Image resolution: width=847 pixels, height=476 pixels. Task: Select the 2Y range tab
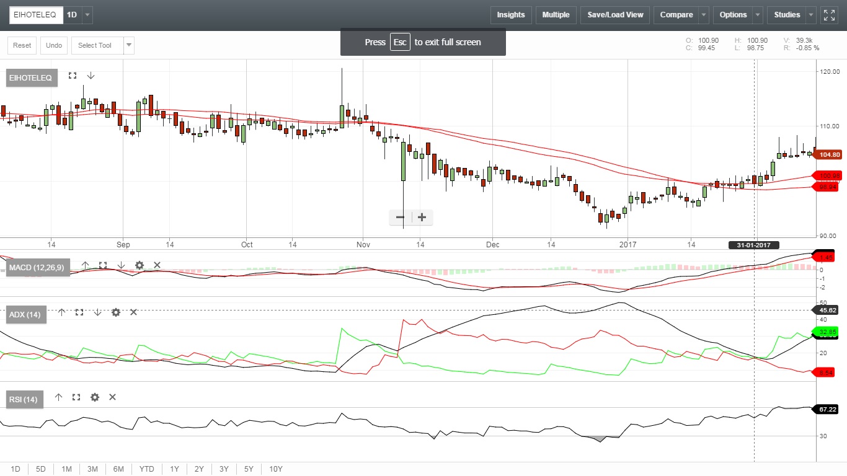(199, 469)
